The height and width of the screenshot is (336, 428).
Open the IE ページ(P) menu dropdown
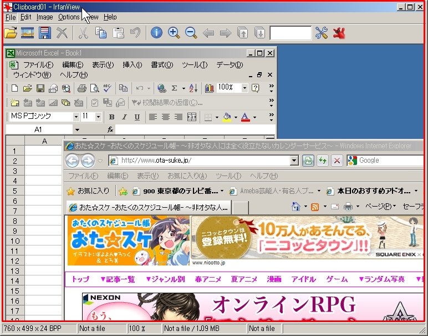pos(381,207)
